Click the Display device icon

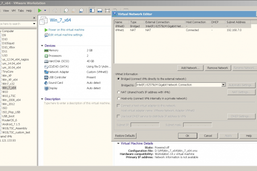46,88
